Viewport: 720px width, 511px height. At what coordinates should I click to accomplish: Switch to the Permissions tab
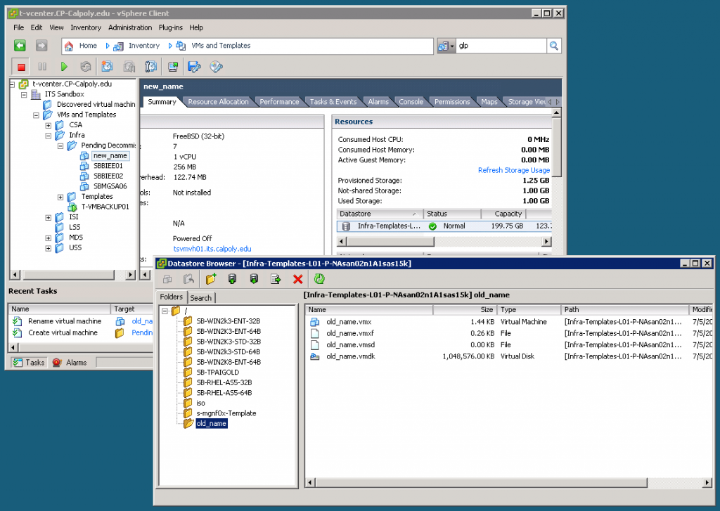[452, 102]
